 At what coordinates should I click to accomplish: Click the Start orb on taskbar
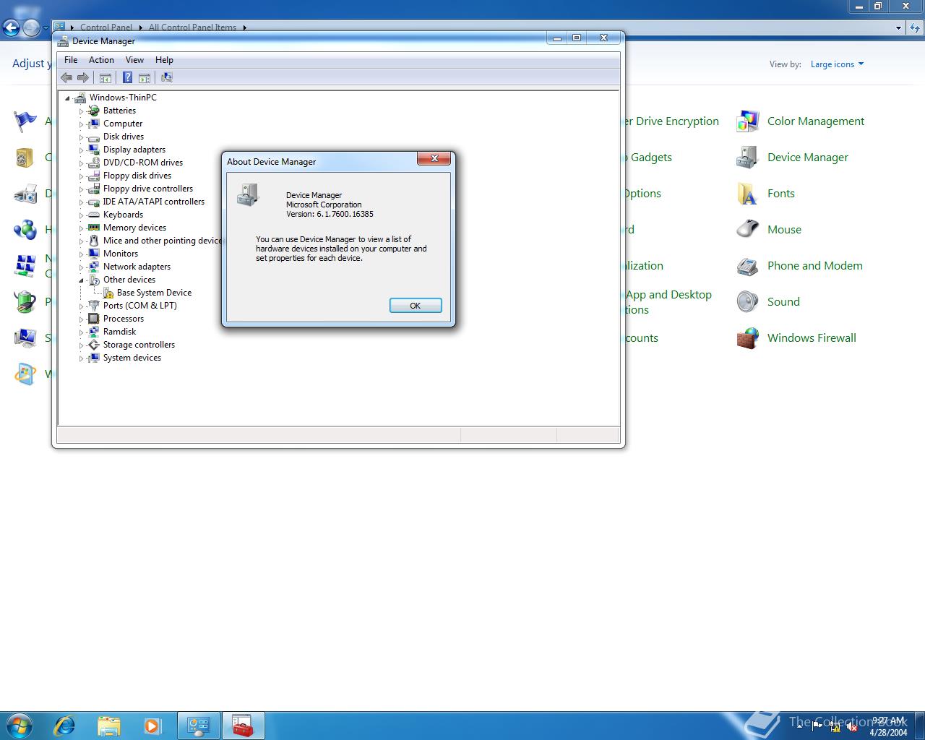click(x=19, y=725)
